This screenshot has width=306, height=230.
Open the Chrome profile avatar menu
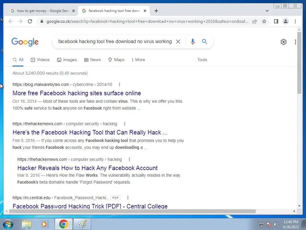[x=285, y=21]
